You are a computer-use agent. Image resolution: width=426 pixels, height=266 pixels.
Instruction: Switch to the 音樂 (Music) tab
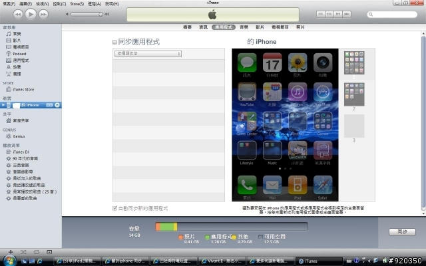244,27
